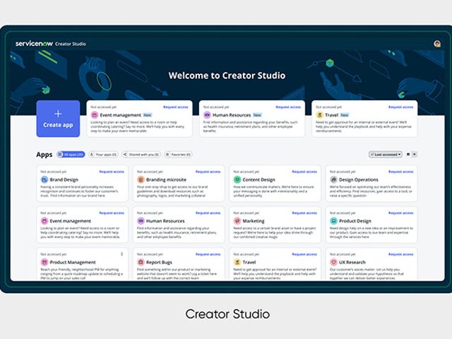Click the Design Operations app icon
This screenshot has width=452, height=339.
tap(333, 179)
